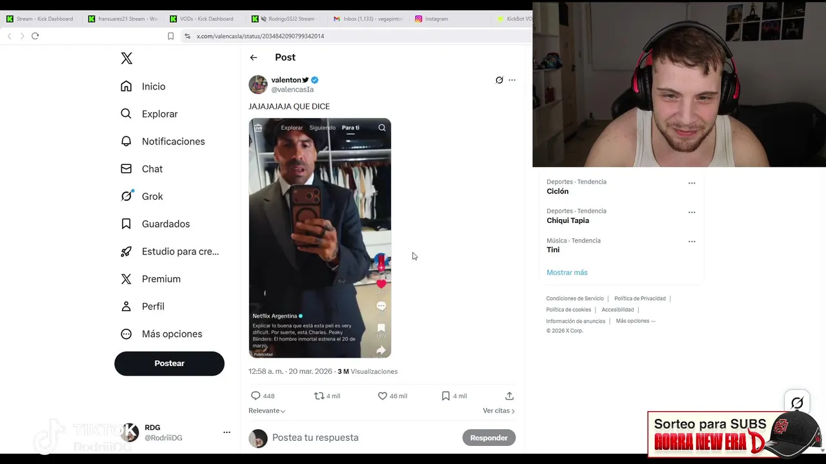Switch to Instagram browser tab
Screen dimensions: 826x464
pos(436,19)
